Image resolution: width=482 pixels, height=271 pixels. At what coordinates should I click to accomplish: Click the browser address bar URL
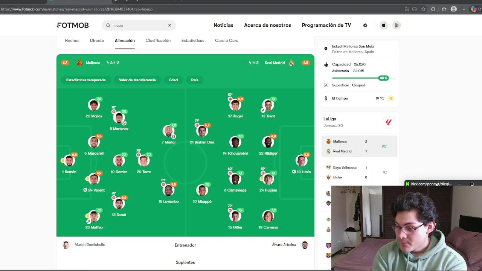click(x=77, y=9)
